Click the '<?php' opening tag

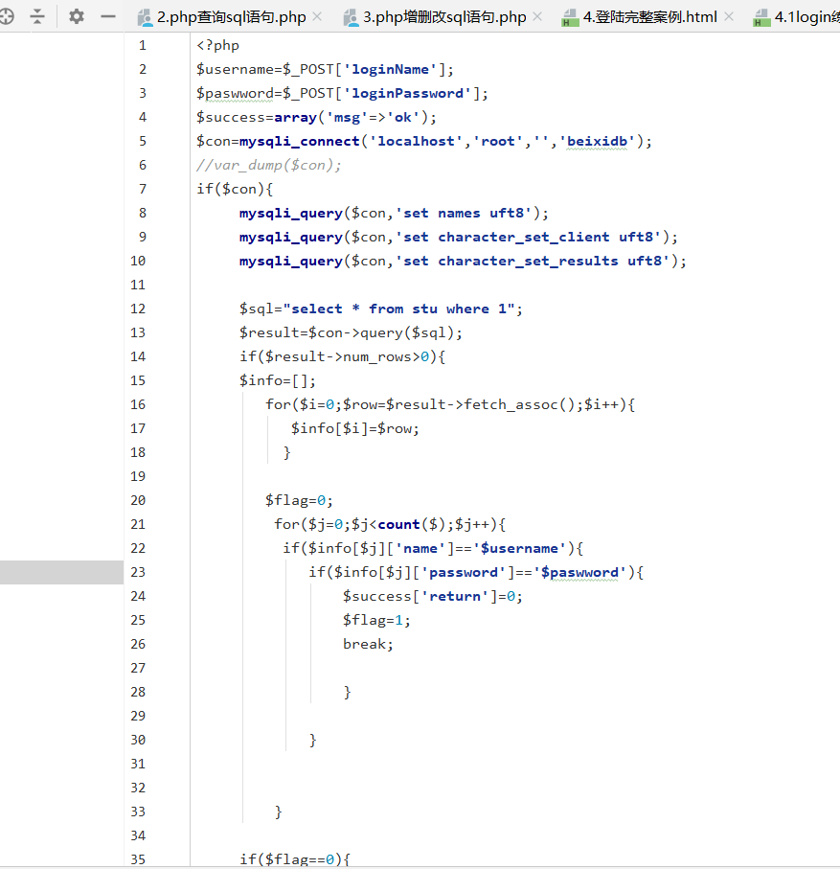217,45
